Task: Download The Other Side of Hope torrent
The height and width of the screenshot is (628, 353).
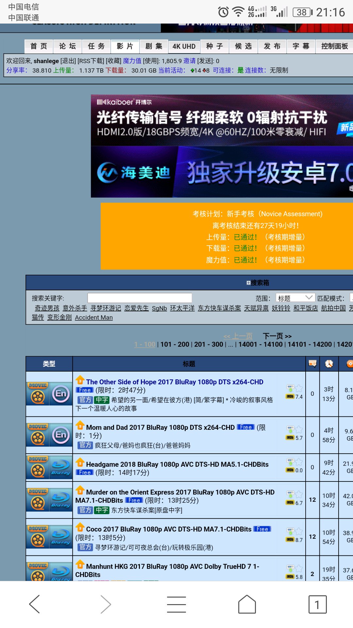Action: tap(290, 388)
